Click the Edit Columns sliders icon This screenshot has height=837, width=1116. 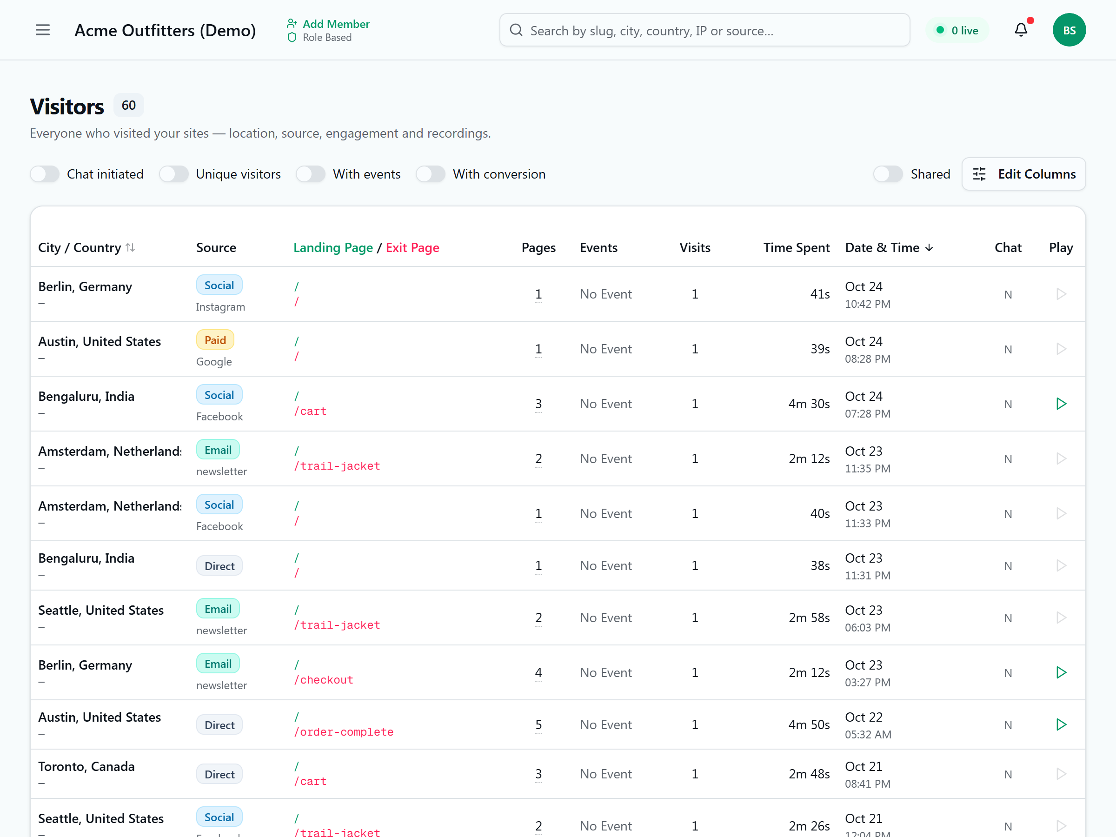click(x=979, y=174)
